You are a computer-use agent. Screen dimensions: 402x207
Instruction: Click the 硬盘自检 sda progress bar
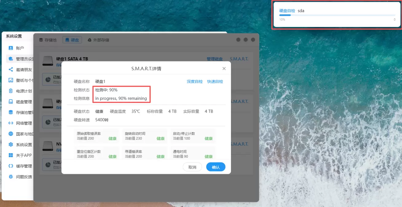pyautogui.click(x=337, y=15)
